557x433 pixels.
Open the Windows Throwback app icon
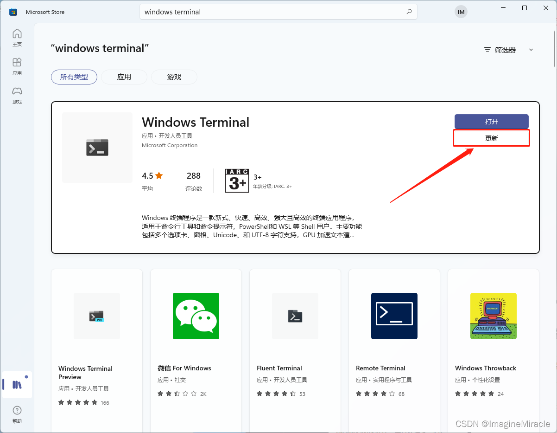494,316
